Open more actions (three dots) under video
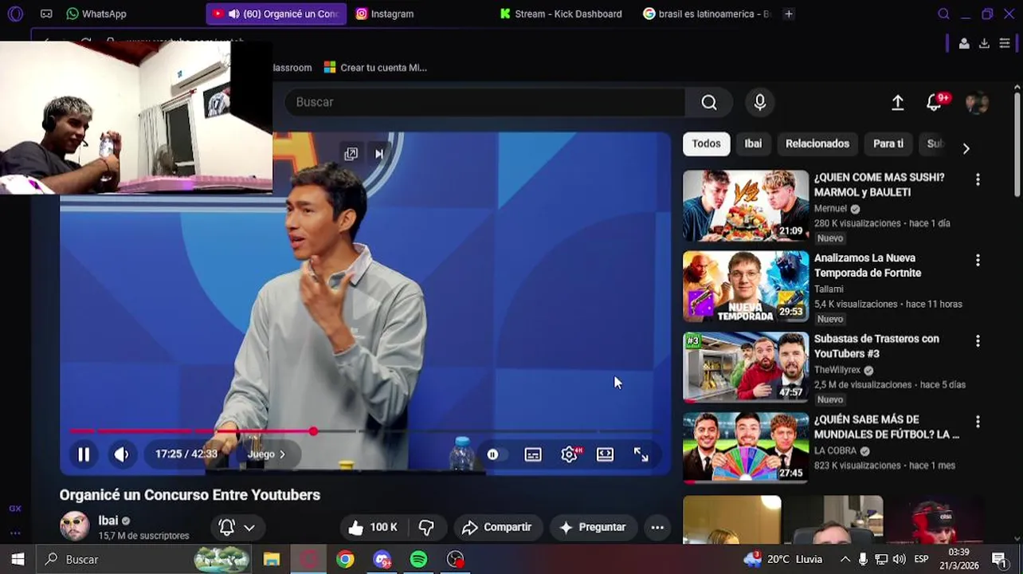1023x574 pixels. (657, 527)
